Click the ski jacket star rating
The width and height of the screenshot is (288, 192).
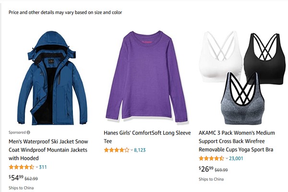click(22, 167)
